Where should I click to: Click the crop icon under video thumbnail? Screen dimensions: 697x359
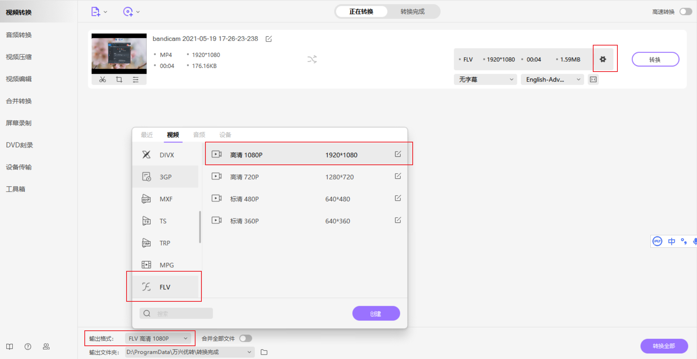pyautogui.click(x=119, y=80)
